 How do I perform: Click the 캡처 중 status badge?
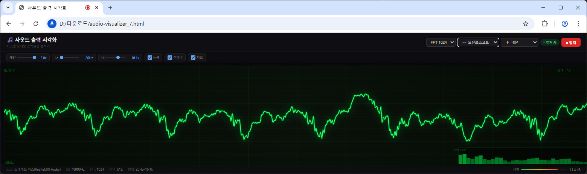coord(550,43)
